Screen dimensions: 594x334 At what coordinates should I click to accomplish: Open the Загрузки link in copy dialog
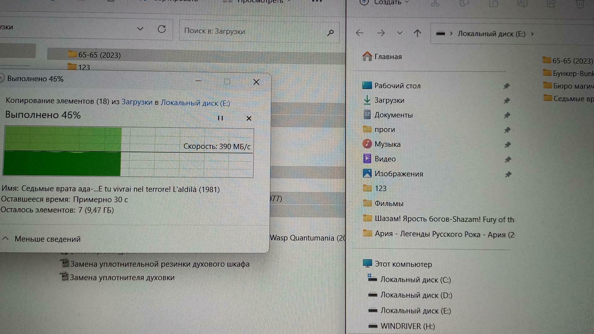(x=137, y=102)
